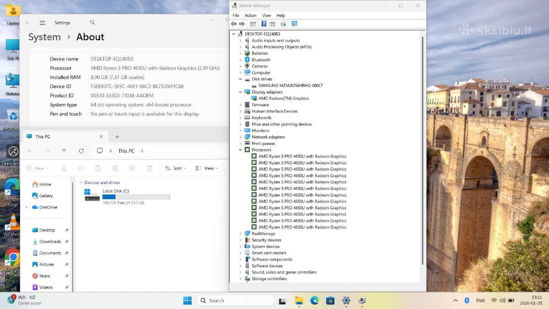
Task: Click Scan for hardware changes monitor icon
Action: click(x=294, y=24)
